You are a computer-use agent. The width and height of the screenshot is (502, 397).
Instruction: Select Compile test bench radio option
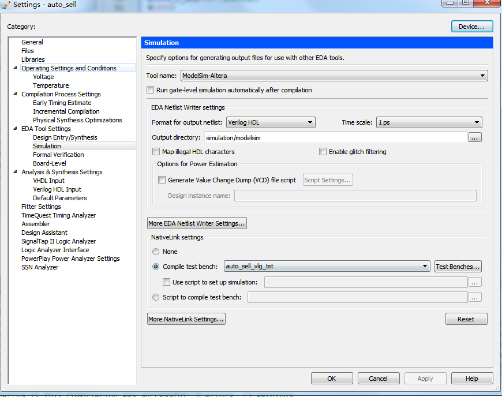(x=156, y=267)
